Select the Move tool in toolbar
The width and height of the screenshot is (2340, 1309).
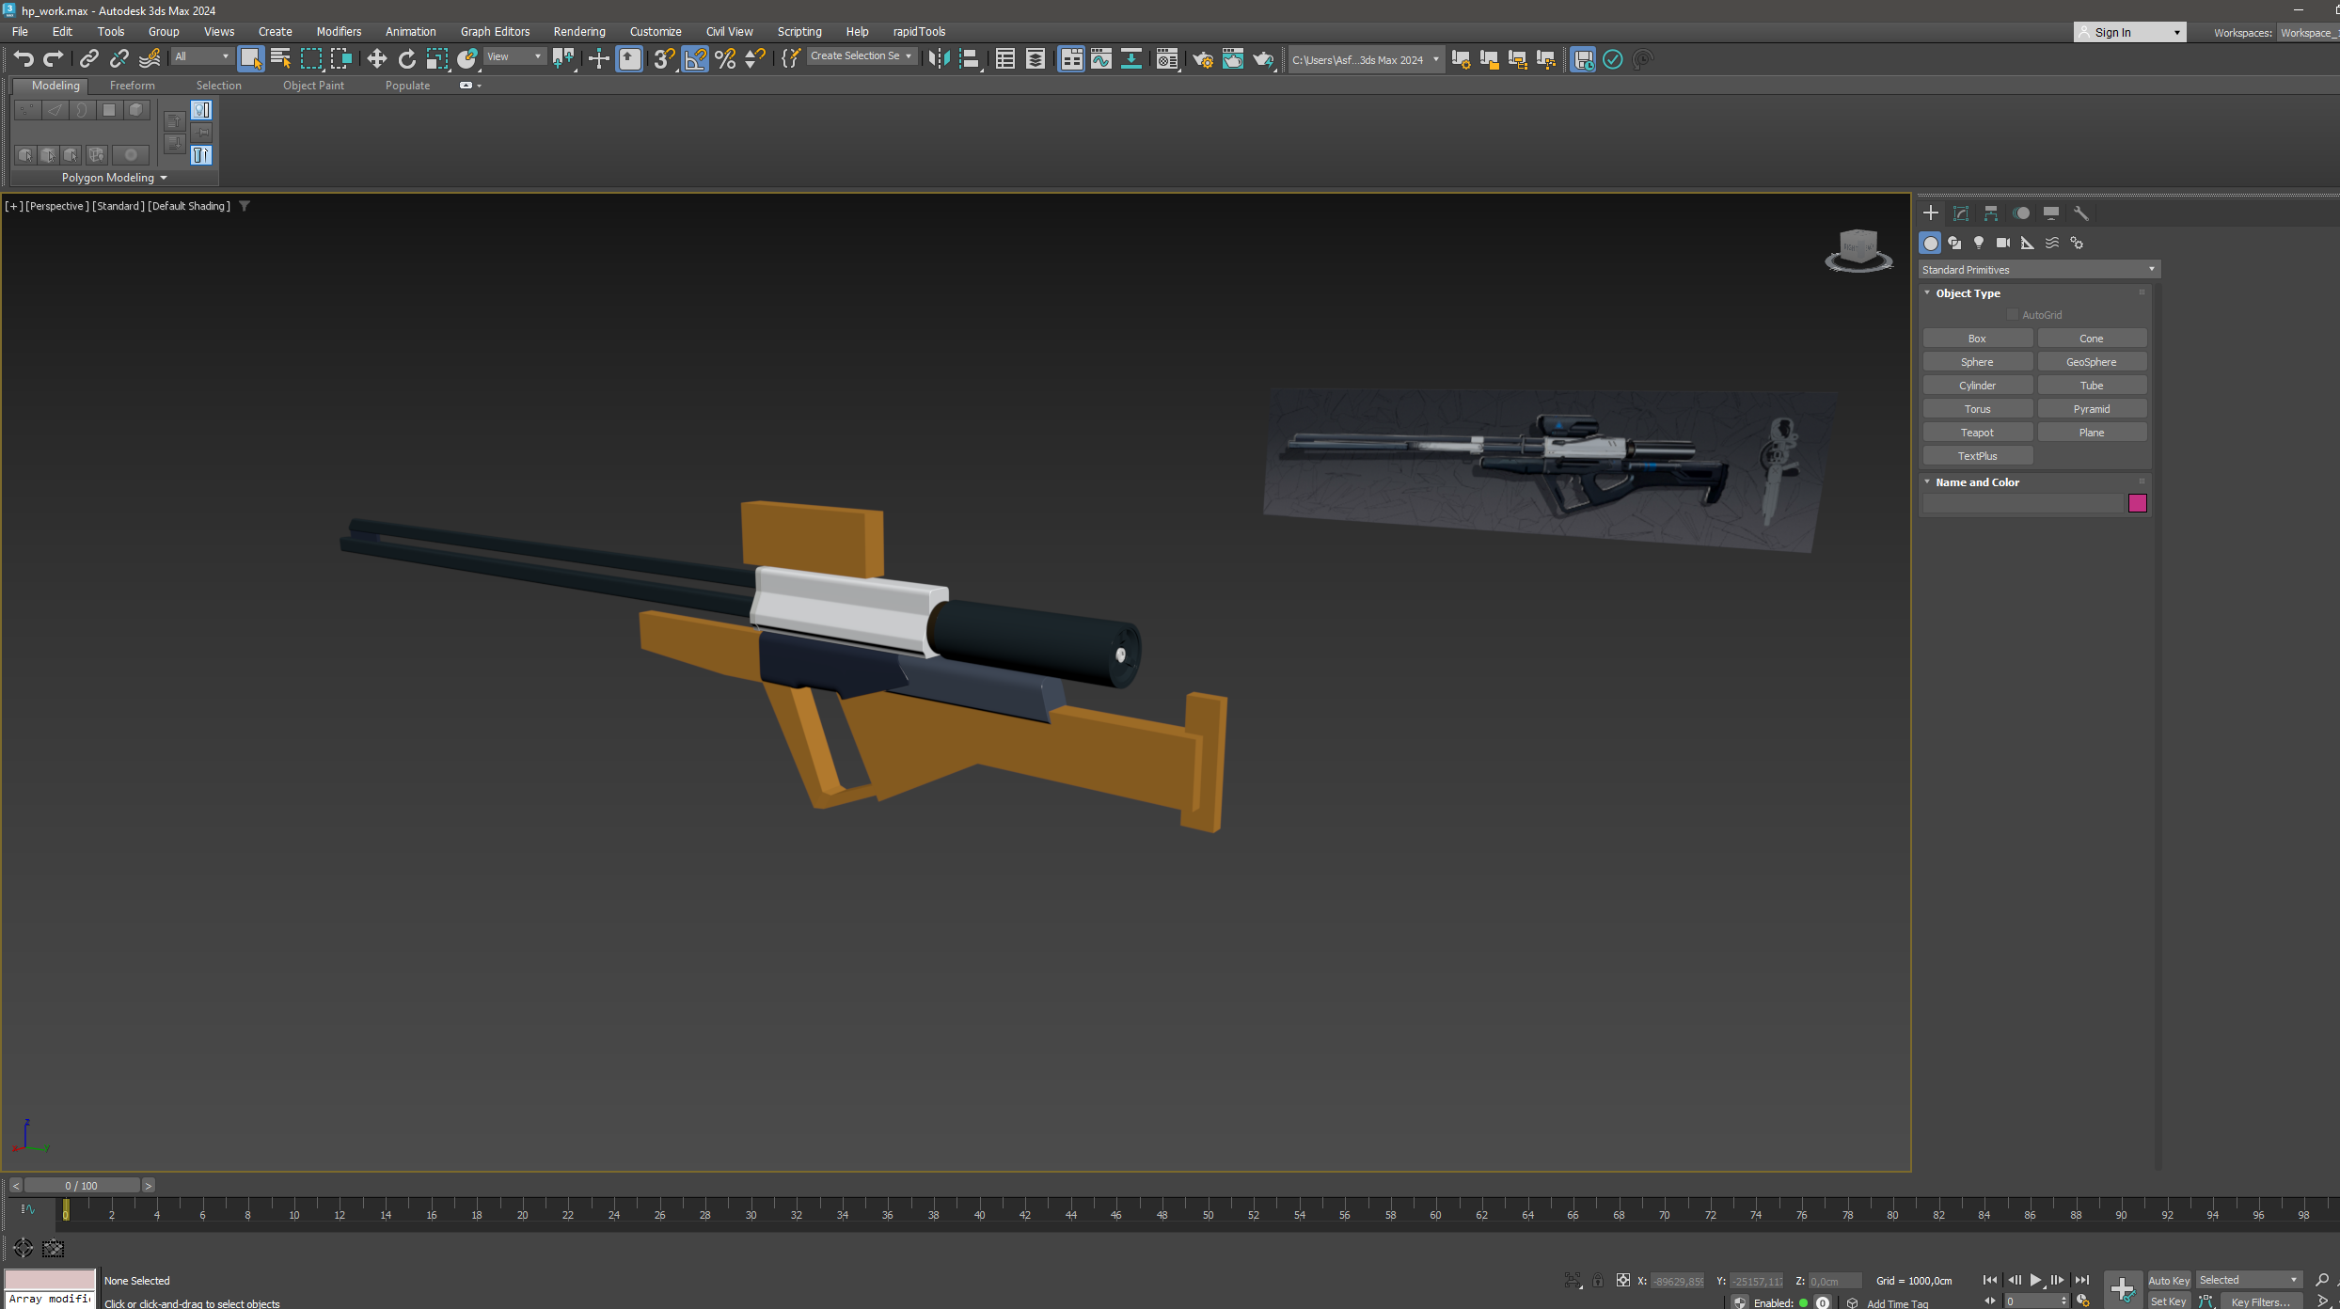click(x=376, y=59)
